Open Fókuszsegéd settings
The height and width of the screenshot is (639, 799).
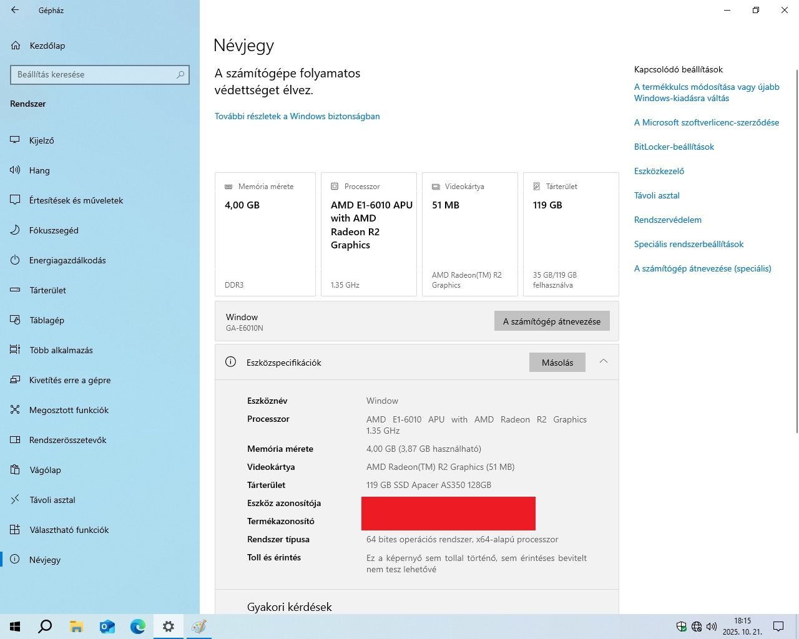[100, 230]
